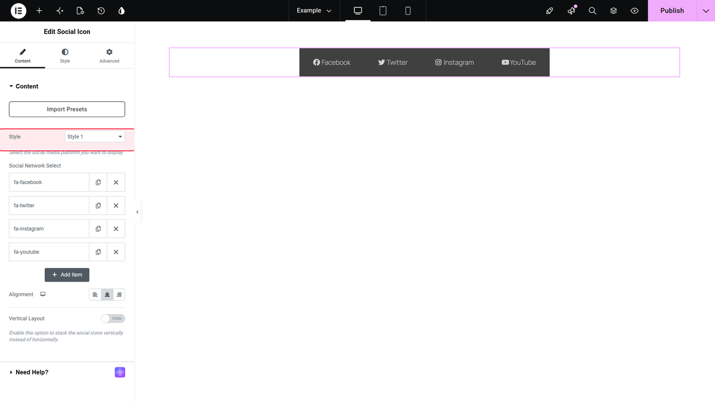Remove the fa-facebook item

(116, 182)
